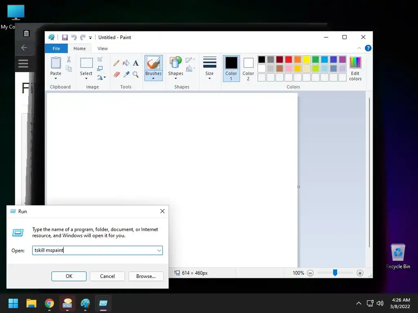Expand the Run dialog Open combo box arrow
Image resolution: width=418 pixels, height=313 pixels.
tap(159, 251)
